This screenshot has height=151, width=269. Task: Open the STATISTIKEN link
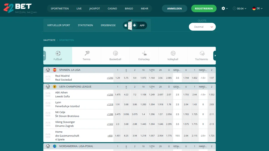coord(85,25)
